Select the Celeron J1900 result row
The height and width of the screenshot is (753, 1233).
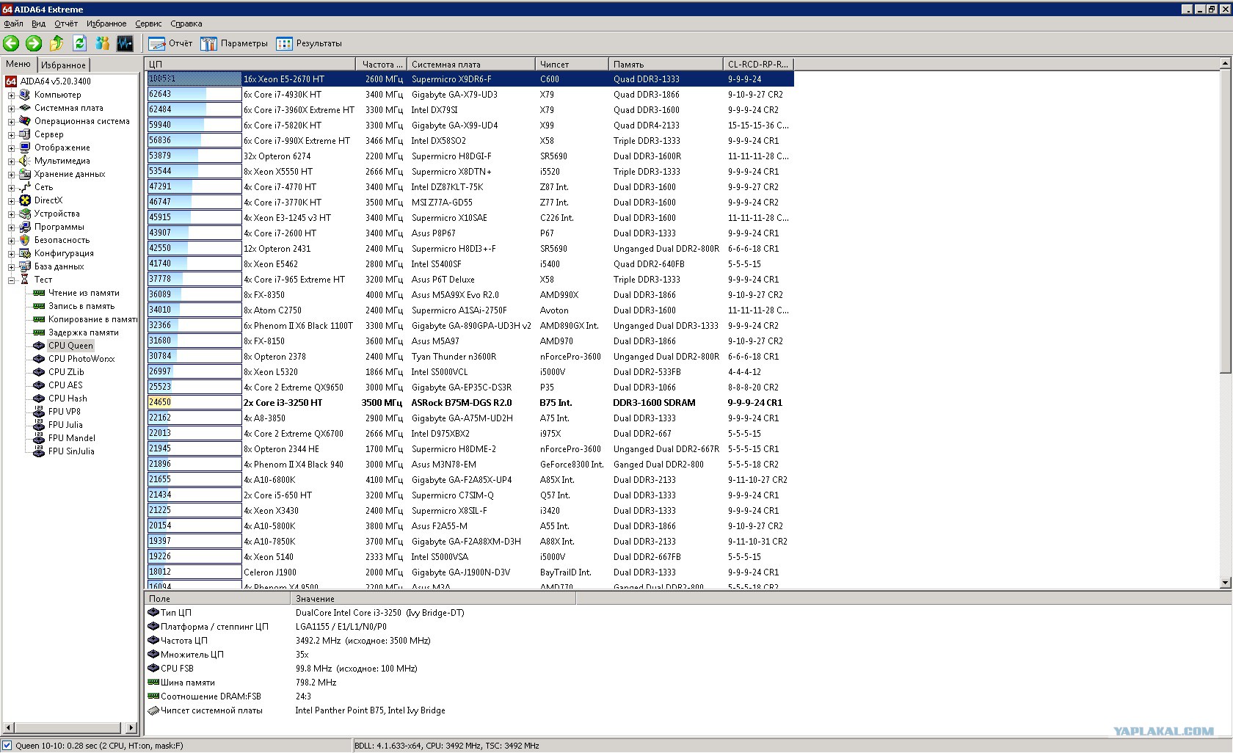tap(470, 572)
